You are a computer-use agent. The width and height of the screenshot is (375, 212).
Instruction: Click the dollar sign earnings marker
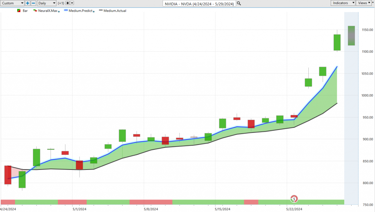click(x=294, y=199)
